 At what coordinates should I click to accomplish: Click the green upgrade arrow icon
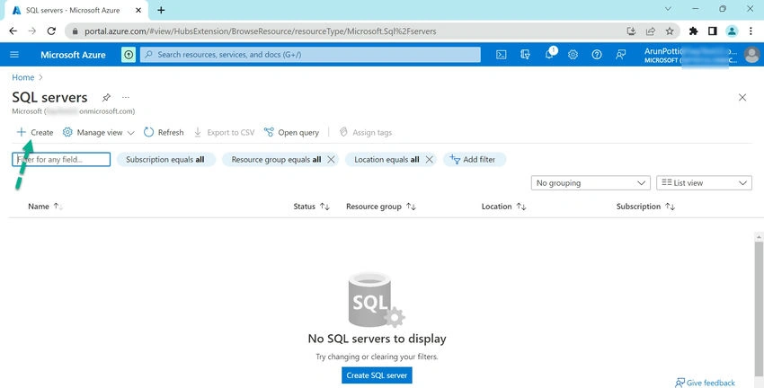point(129,55)
